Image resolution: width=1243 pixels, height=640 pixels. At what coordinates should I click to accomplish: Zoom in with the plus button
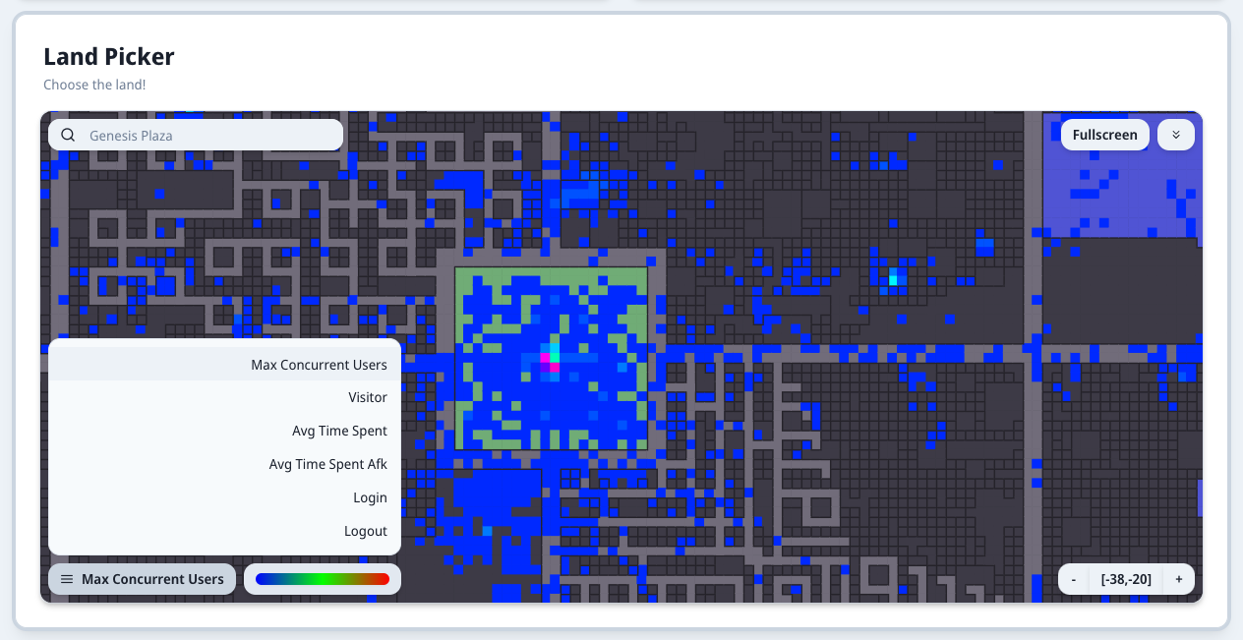[x=1179, y=579]
